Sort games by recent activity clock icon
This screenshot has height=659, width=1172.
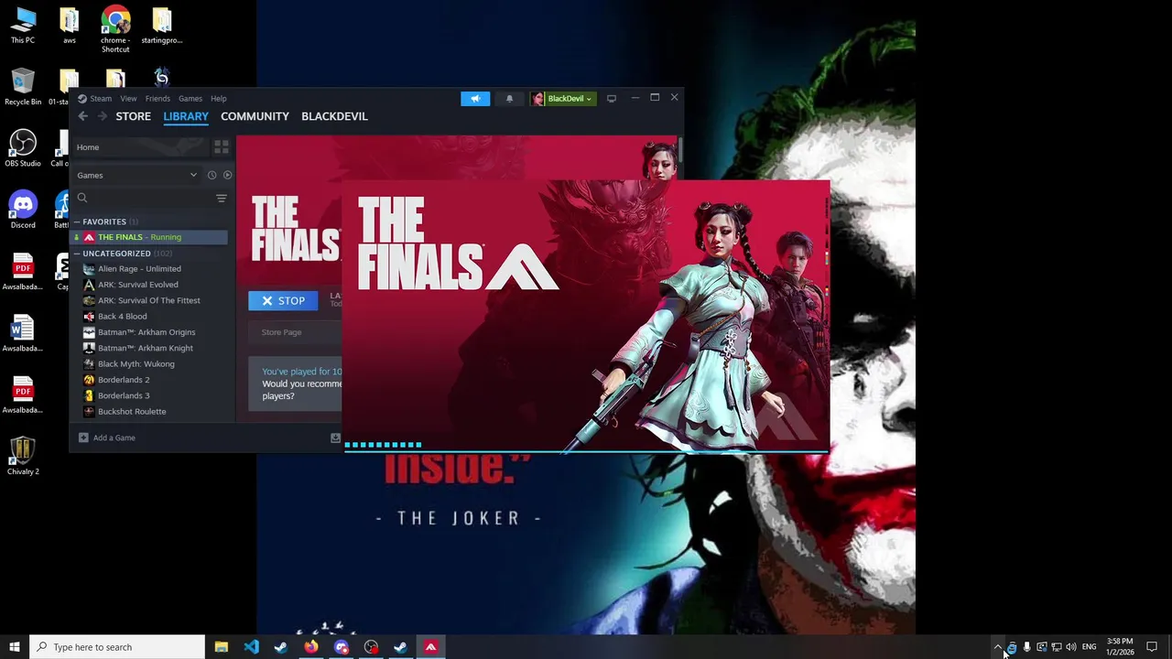click(x=212, y=175)
